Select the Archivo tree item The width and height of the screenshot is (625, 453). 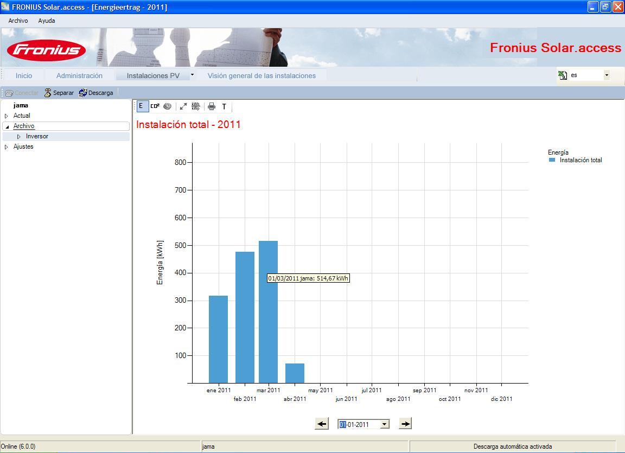pos(24,126)
